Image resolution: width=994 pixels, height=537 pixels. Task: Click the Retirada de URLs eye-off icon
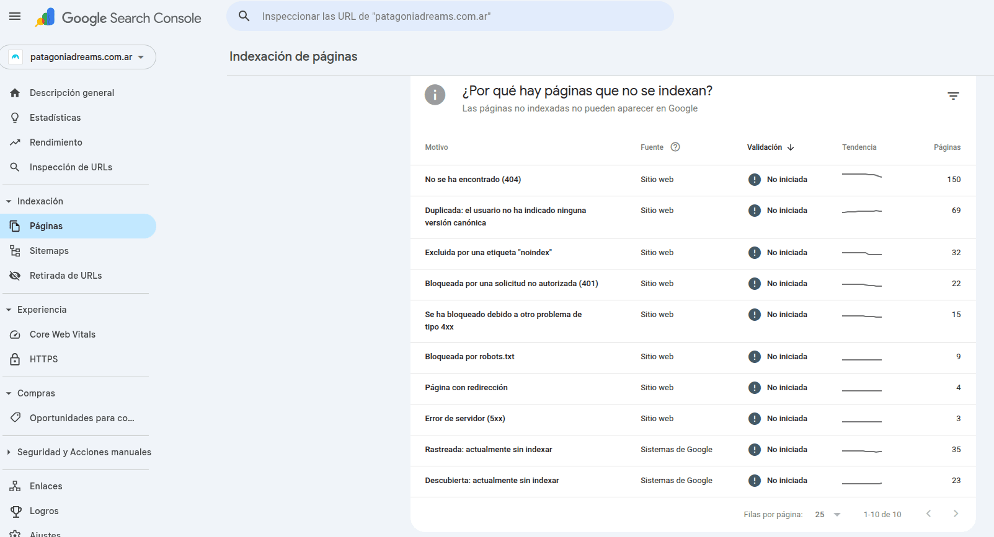coord(15,276)
